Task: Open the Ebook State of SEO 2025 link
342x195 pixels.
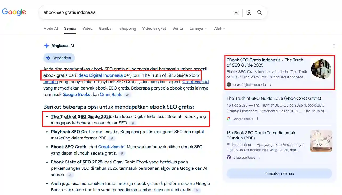Action: pos(77,162)
